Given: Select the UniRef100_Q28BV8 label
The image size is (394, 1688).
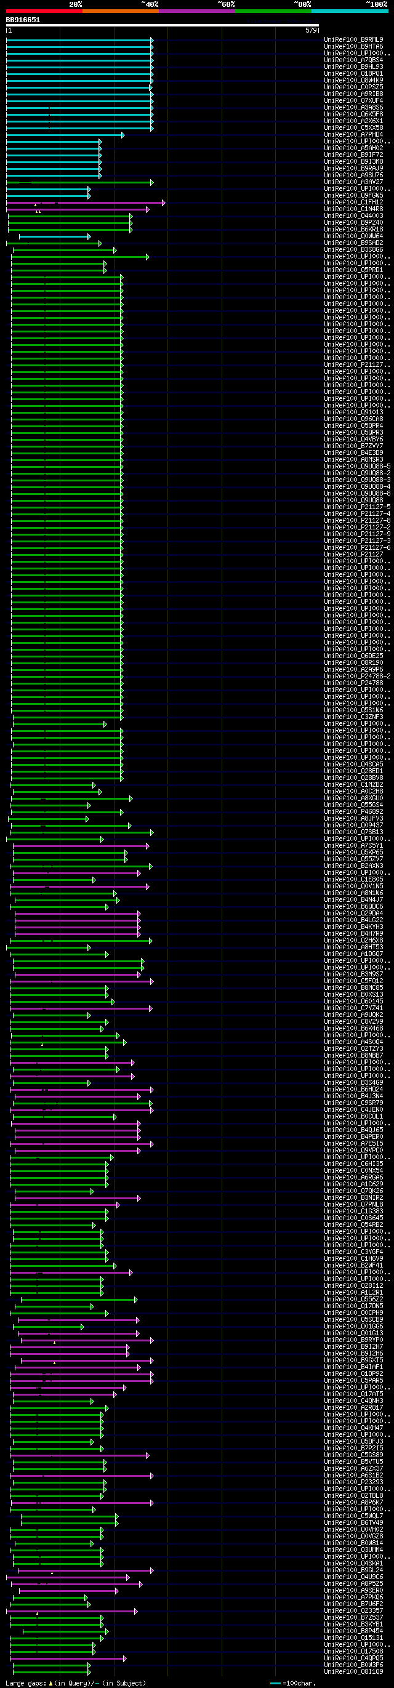Looking at the screenshot, I should (353, 778).
